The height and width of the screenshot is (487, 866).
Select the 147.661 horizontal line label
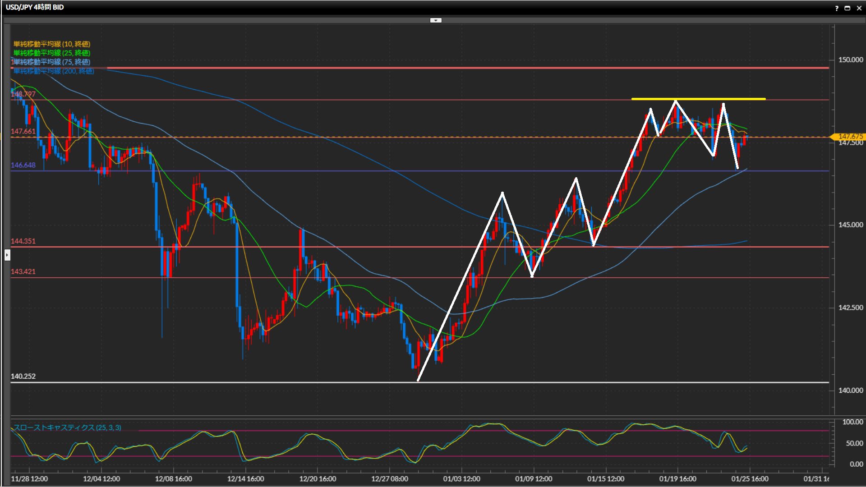(23, 131)
